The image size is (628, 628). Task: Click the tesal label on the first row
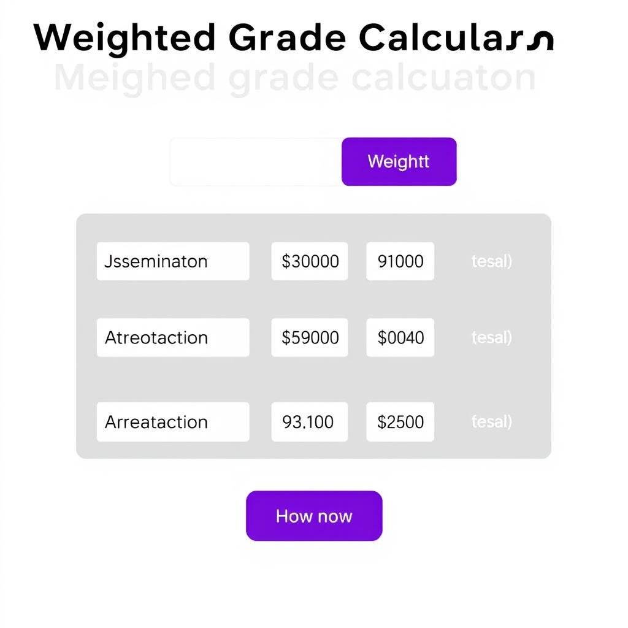click(491, 261)
